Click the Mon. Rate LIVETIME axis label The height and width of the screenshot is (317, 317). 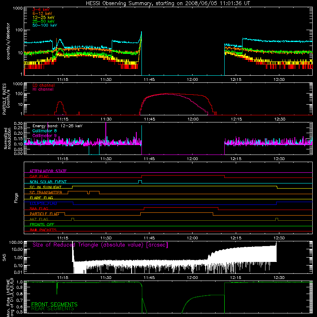[x=10, y=298]
